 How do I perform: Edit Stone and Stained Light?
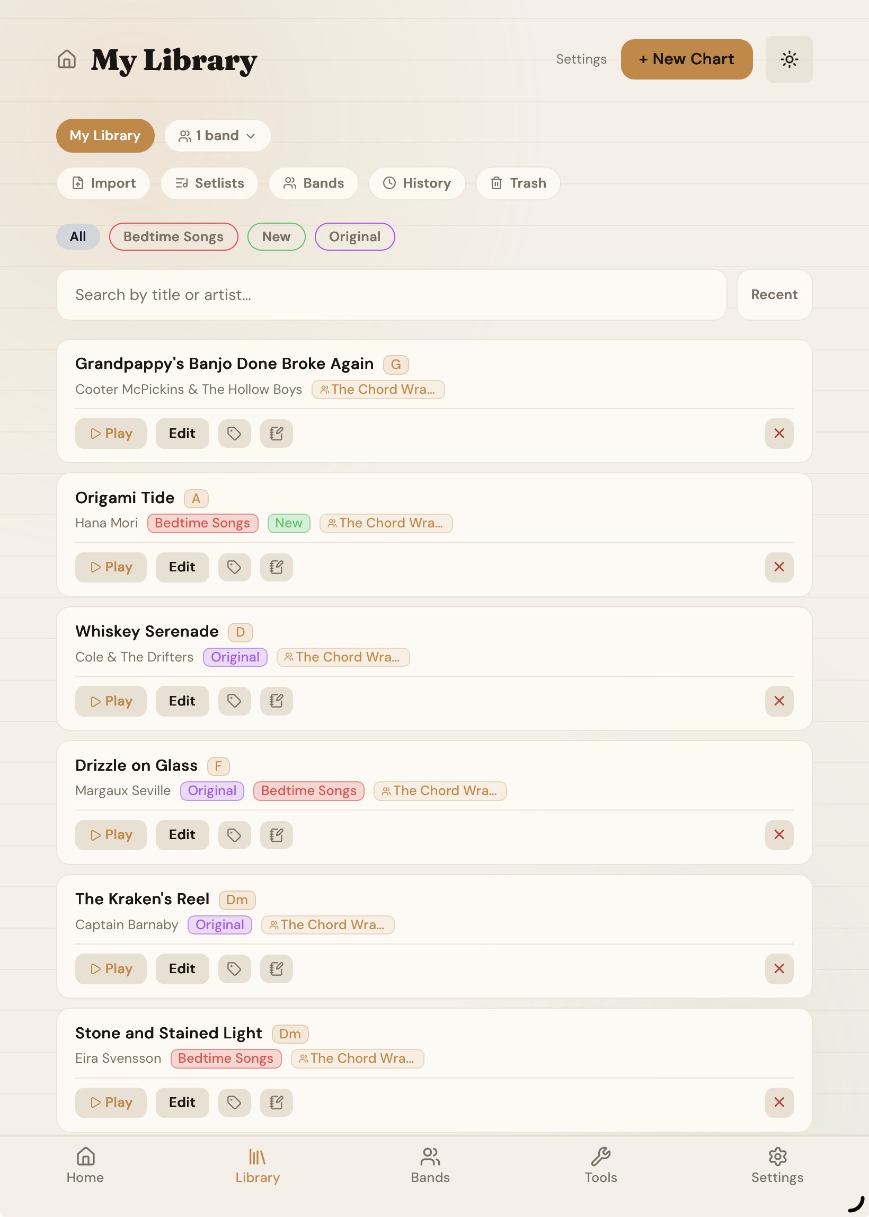(182, 1103)
